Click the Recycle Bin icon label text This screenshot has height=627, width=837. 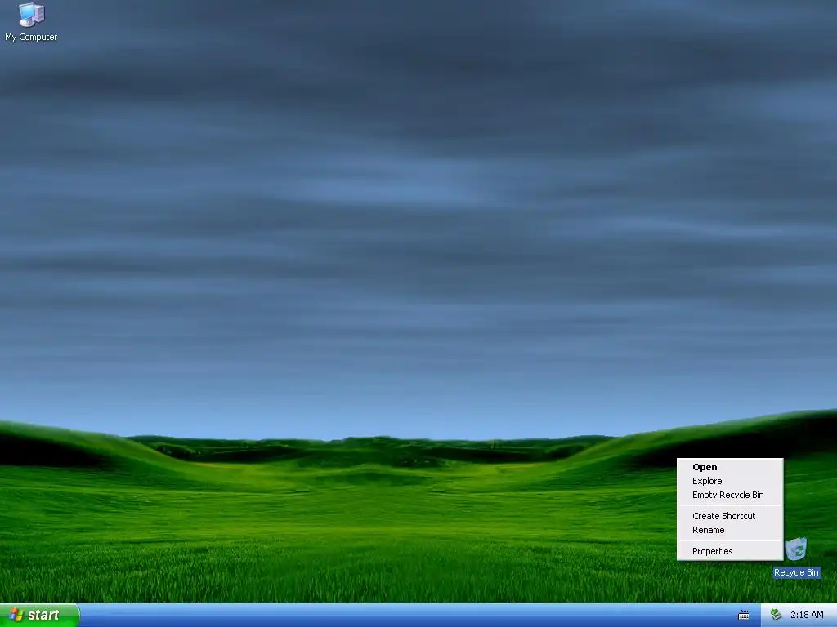coord(796,572)
